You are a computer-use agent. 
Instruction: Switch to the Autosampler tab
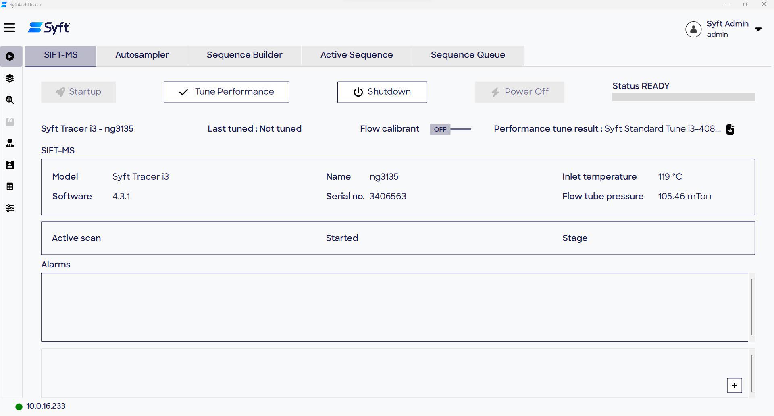142,55
